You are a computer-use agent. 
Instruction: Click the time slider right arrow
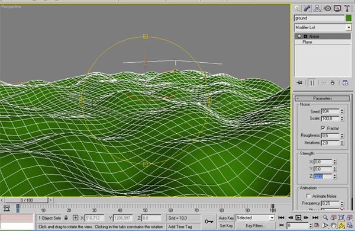tap(51, 200)
